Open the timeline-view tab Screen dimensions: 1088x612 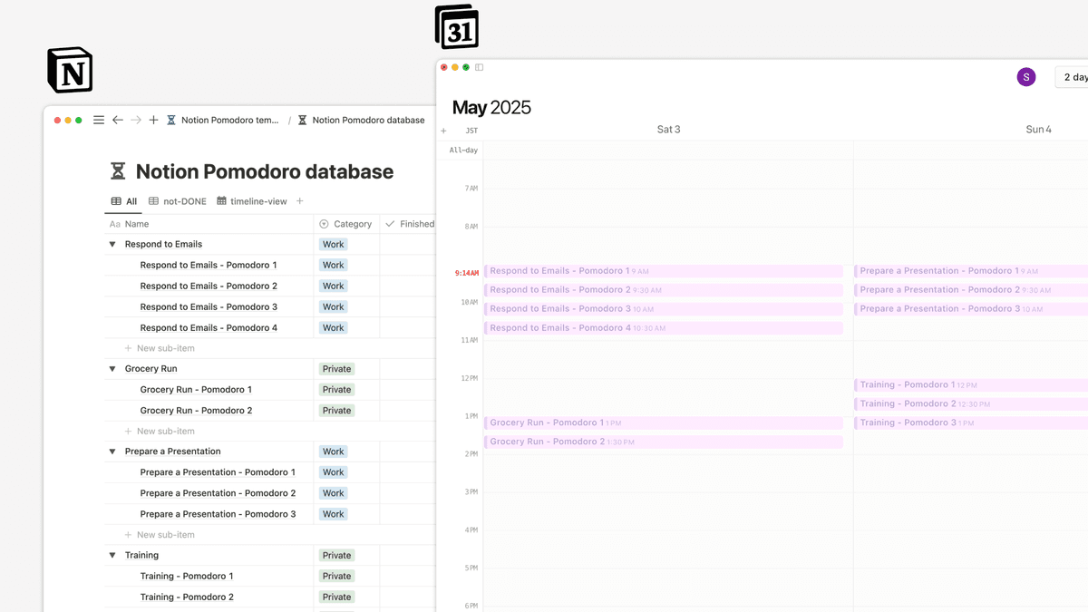pos(252,201)
